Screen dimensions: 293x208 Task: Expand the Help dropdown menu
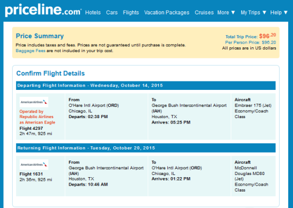[279, 12]
